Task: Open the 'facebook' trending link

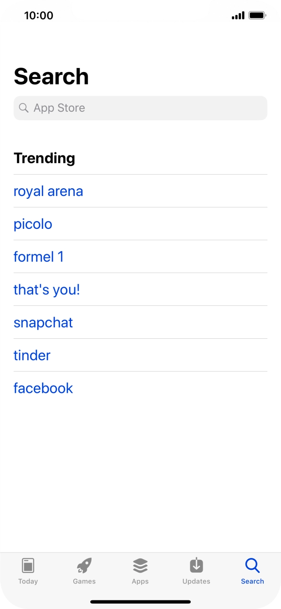Action: [x=43, y=388]
